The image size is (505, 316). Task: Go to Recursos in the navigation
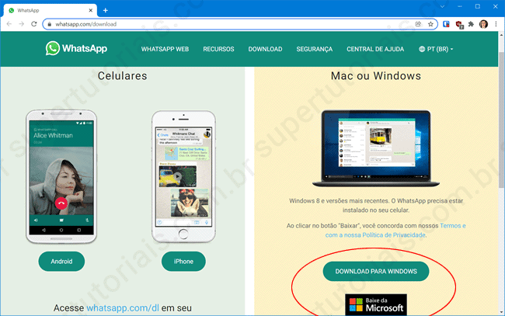tap(218, 50)
